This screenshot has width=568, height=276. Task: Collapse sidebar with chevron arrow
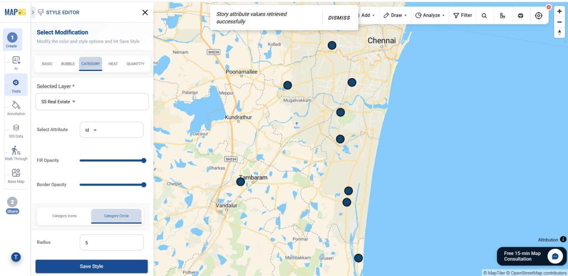point(33,12)
